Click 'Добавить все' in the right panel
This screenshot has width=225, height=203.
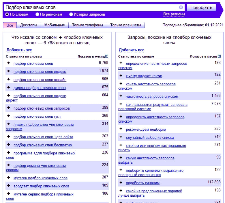click(132, 50)
